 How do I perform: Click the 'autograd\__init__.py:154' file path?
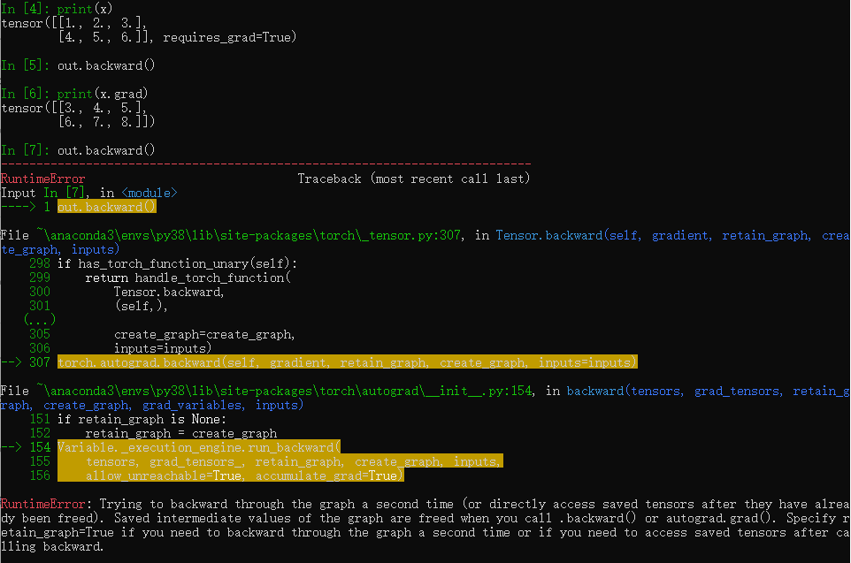click(284, 391)
